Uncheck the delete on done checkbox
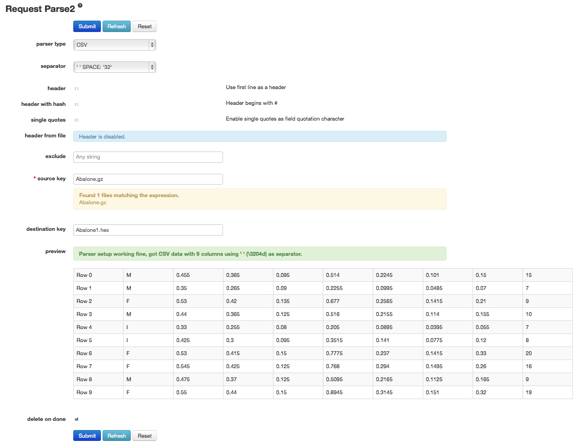The height and width of the screenshot is (448, 580). (x=77, y=419)
